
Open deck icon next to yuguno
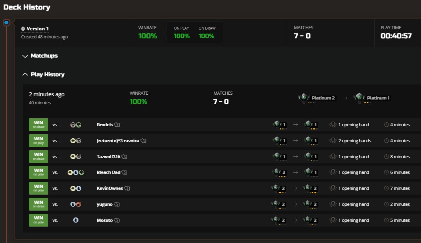tap(116, 204)
